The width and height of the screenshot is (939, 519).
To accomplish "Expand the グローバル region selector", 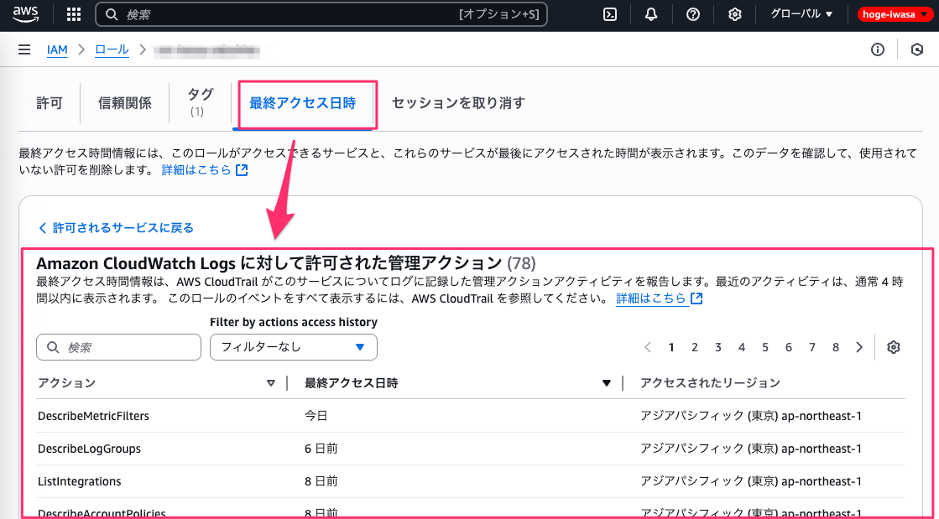I will click(801, 14).
